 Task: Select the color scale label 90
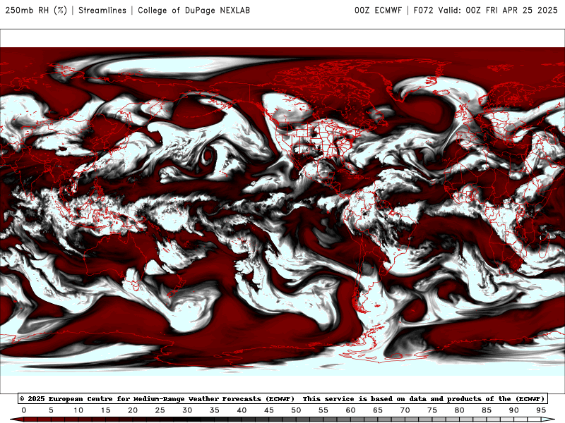(514, 410)
